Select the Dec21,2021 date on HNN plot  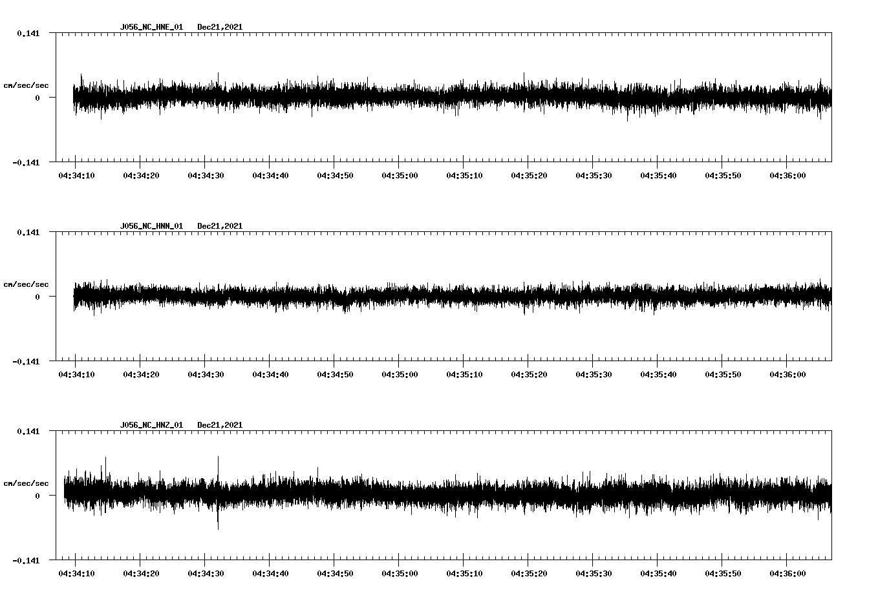point(220,226)
